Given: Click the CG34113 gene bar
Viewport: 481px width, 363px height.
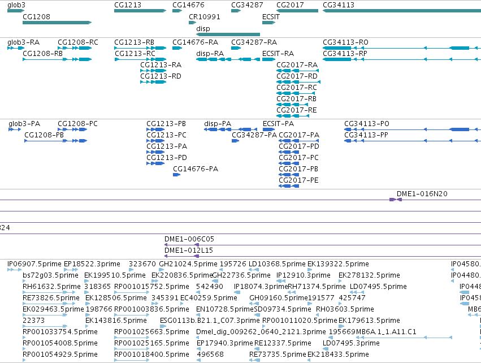Looking at the screenshot, I should [402, 11].
